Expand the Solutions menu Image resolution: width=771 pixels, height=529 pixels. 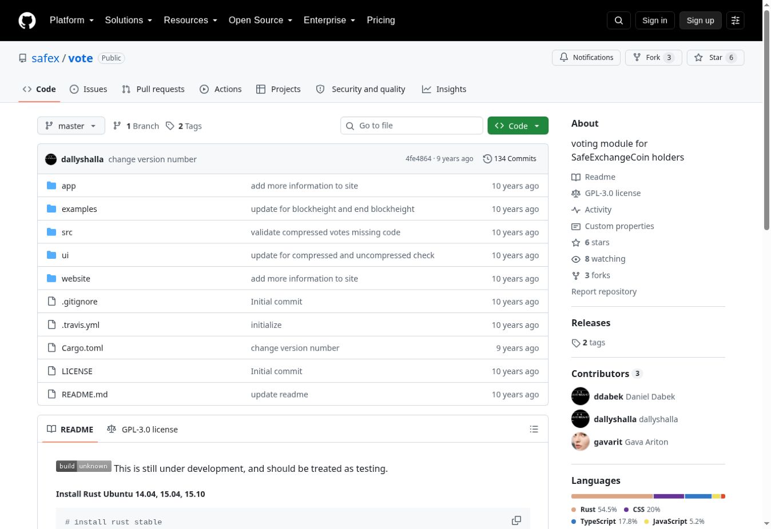pyautogui.click(x=129, y=20)
